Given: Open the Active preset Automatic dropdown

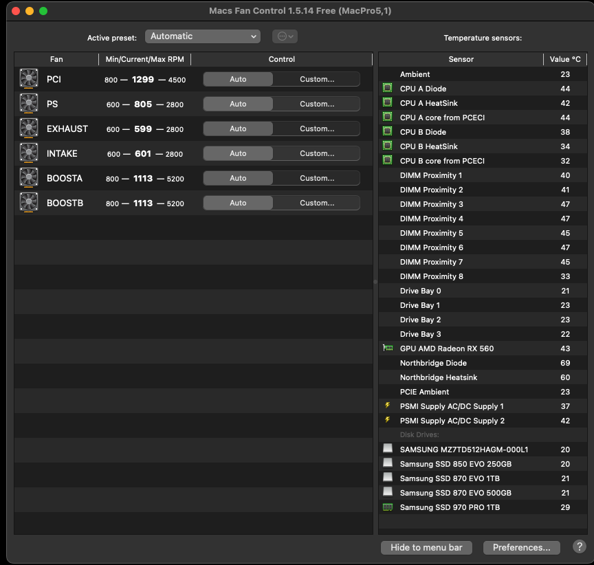Looking at the screenshot, I should pos(203,36).
